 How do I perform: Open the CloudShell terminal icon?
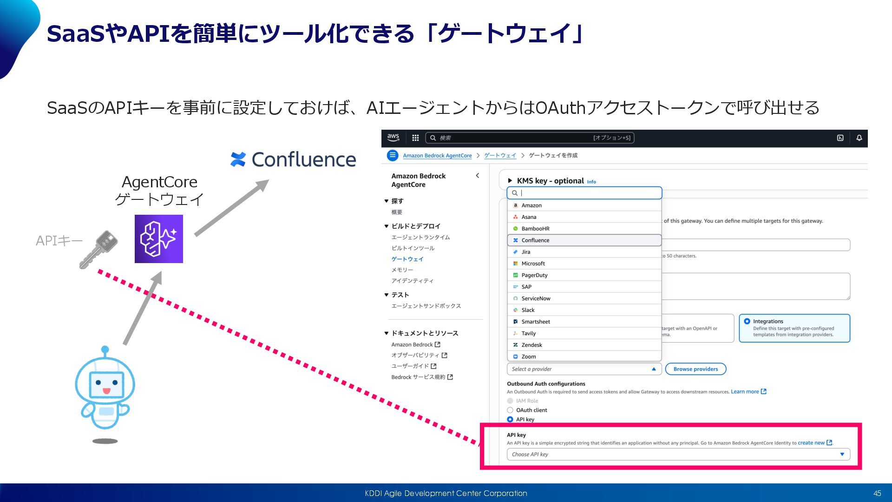(x=840, y=138)
